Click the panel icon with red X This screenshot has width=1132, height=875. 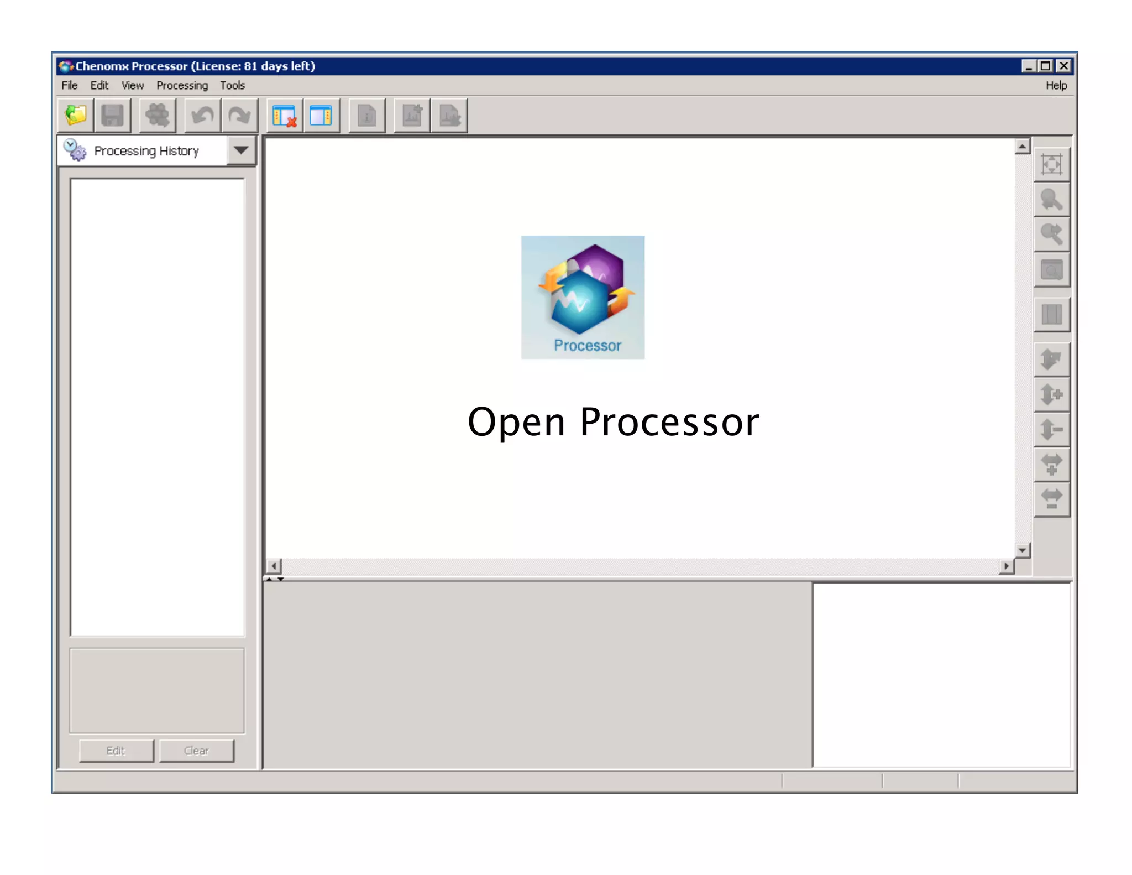[285, 116]
